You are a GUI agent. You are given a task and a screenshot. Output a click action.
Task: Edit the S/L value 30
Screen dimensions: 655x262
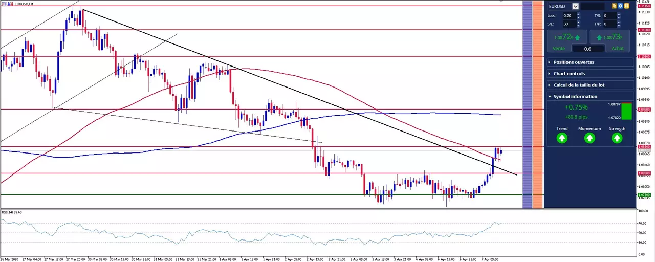[x=569, y=24]
